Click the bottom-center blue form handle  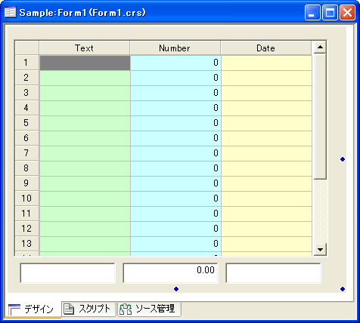[176, 289]
